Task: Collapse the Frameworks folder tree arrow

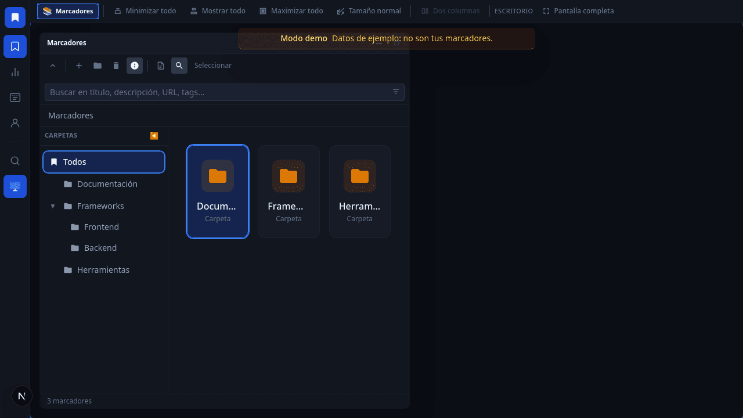Action: pyautogui.click(x=53, y=206)
